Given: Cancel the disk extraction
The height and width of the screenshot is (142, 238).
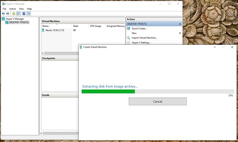Looking at the screenshot, I should [158, 101].
